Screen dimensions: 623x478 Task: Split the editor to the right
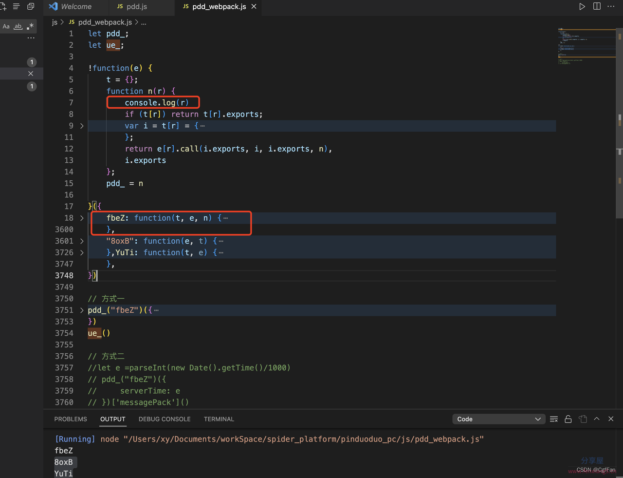(597, 6)
